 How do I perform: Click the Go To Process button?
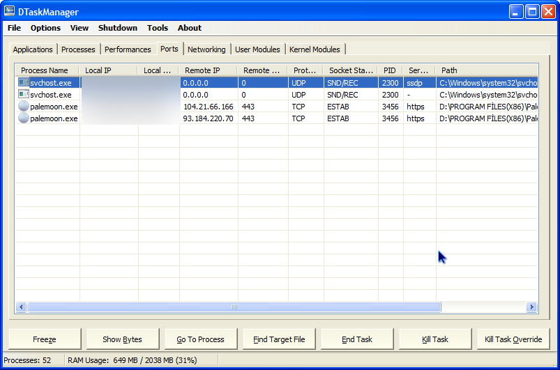coord(201,339)
